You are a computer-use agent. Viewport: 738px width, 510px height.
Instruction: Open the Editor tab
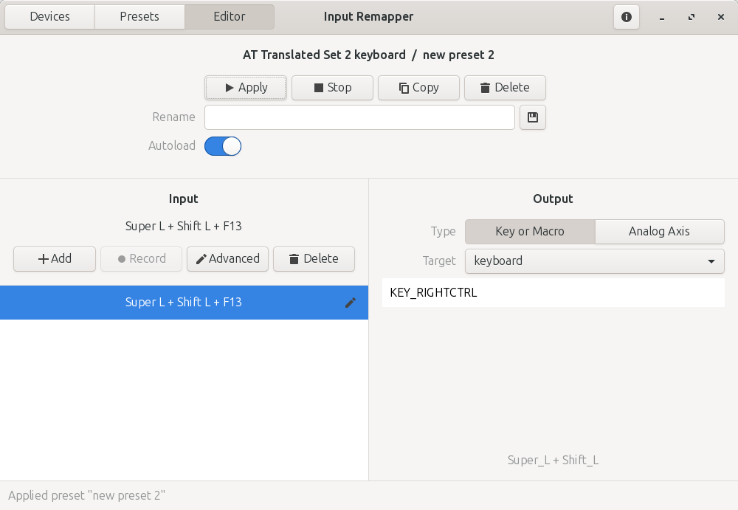click(229, 16)
